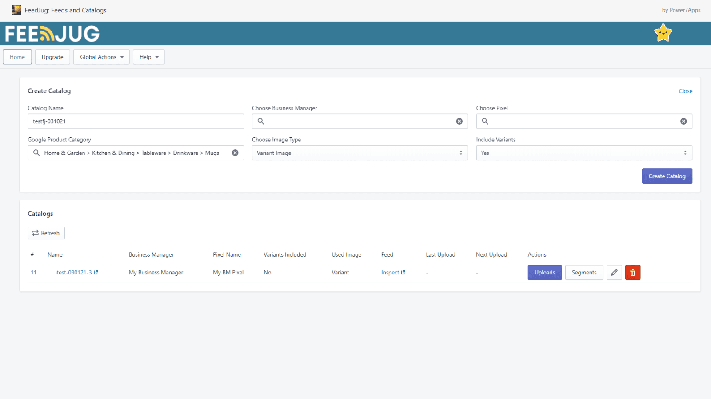711x399 pixels.
Task: Click the Create Catalog button
Action: click(x=667, y=176)
